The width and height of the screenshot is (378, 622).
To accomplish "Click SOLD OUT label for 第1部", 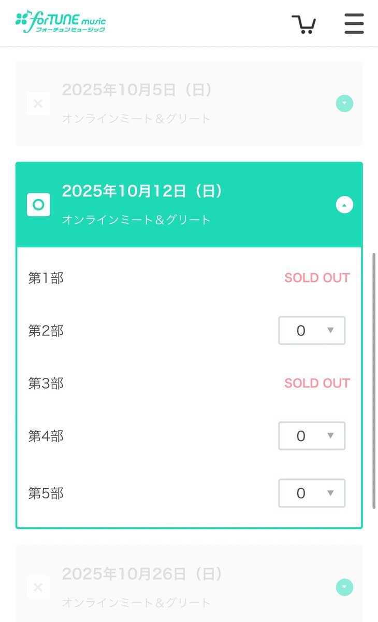I will click(x=317, y=278).
